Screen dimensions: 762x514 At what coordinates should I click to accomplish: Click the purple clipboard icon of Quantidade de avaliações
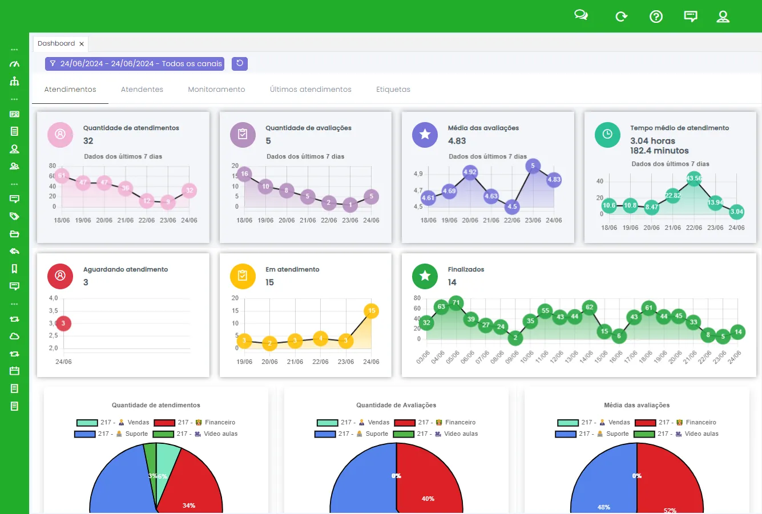pyautogui.click(x=243, y=135)
